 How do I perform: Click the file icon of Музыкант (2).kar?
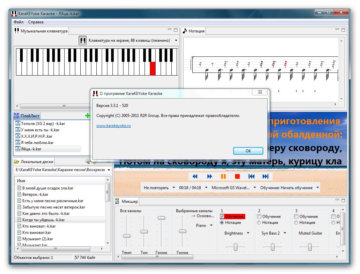(x=19, y=239)
